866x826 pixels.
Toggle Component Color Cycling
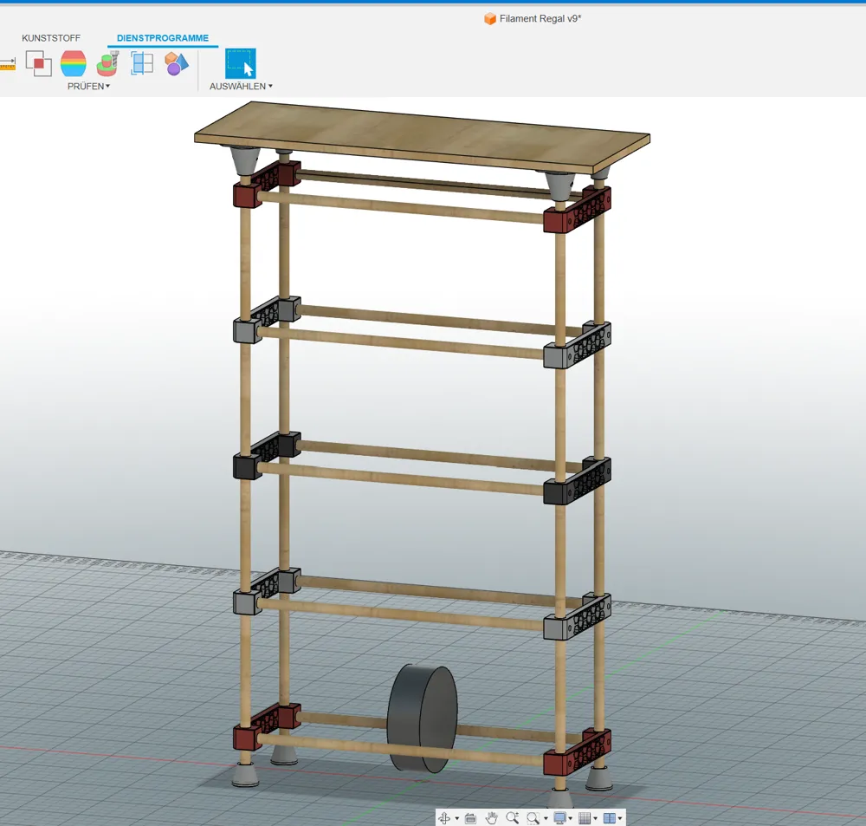177,63
